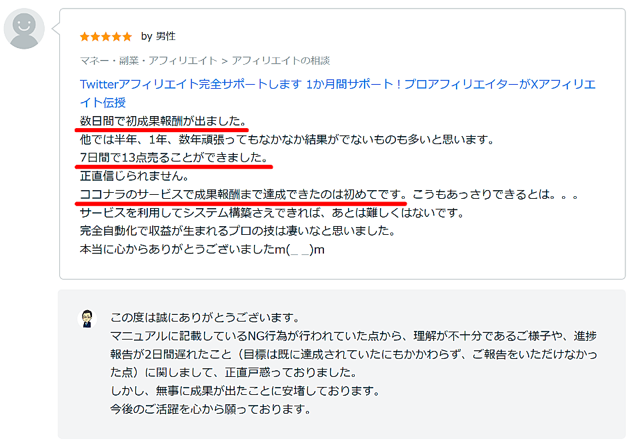
Task: Click the underlined line 7日間で13点売ることができました
Action: click(175, 157)
